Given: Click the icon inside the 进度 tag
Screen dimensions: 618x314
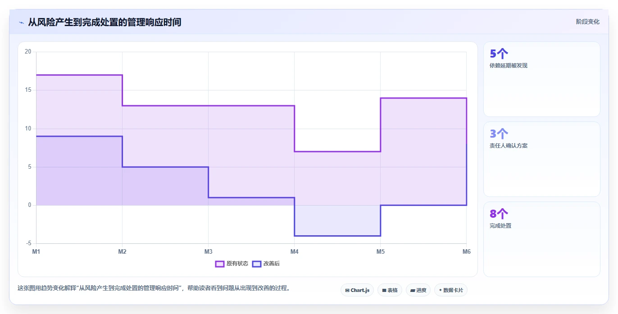Looking at the screenshot, I should click(413, 291).
